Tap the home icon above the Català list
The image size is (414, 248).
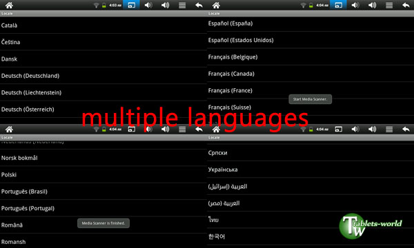[9, 5]
